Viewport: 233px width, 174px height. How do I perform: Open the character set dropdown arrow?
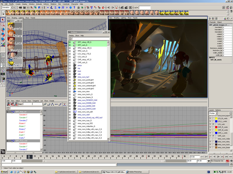pos(209,161)
